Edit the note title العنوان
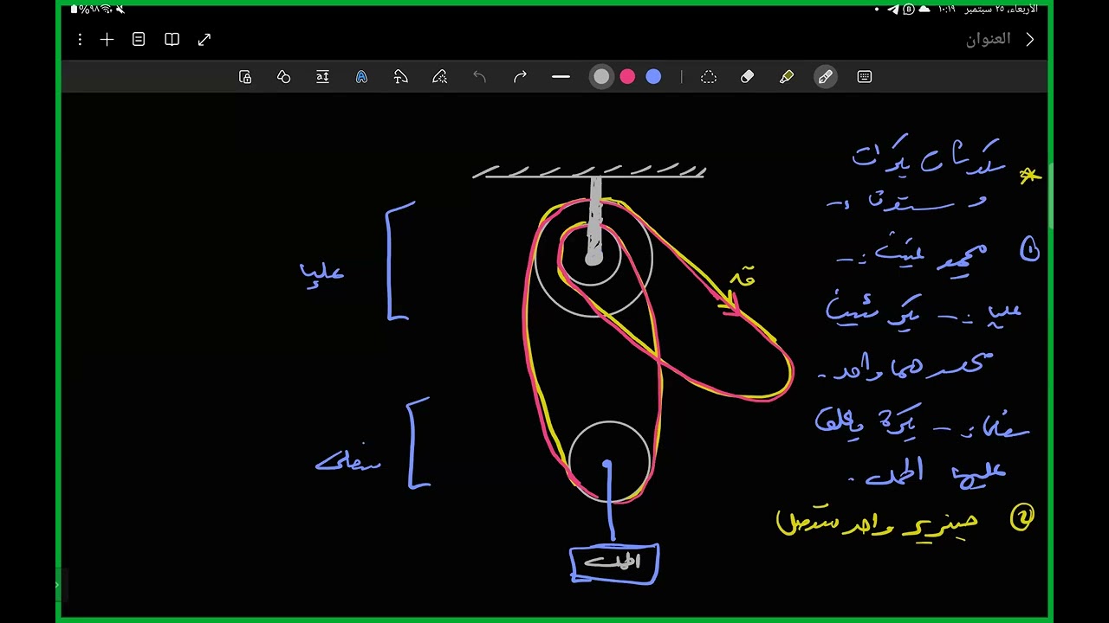Screen dimensions: 1109x623 click(x=989, y=40)
